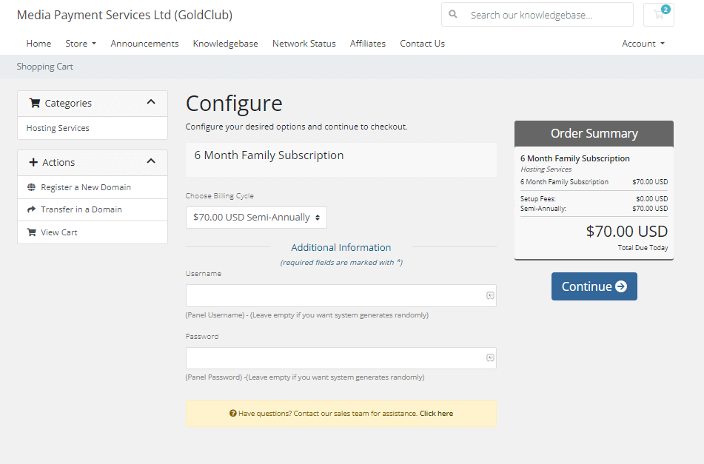Collapse the Actions panel chevron
The image size is (704, 464).
click(x=151, y=161)
